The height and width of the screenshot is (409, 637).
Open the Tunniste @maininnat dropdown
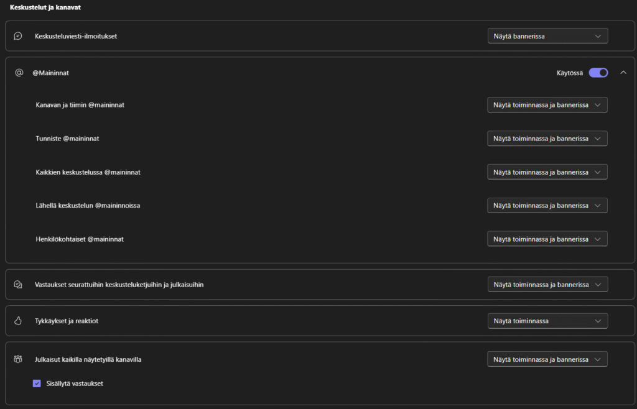(x=547, y=139)
